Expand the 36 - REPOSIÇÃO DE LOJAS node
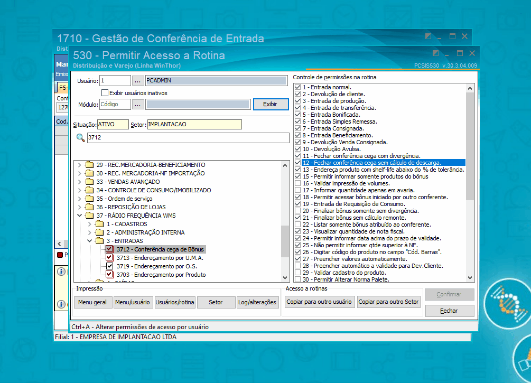 (x=80, y=207)
